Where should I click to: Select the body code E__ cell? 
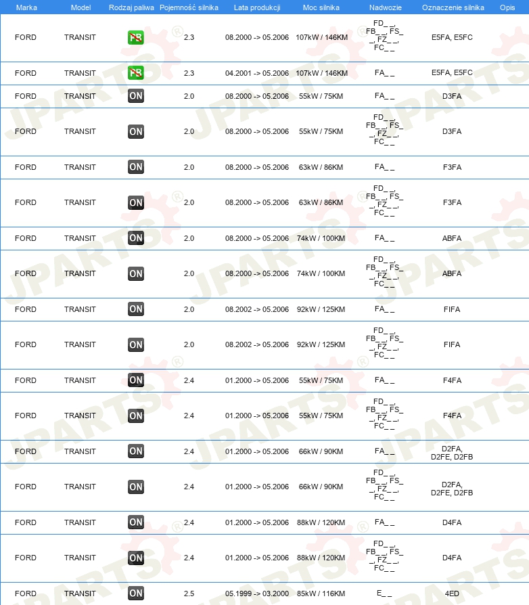tap(384, 593)
